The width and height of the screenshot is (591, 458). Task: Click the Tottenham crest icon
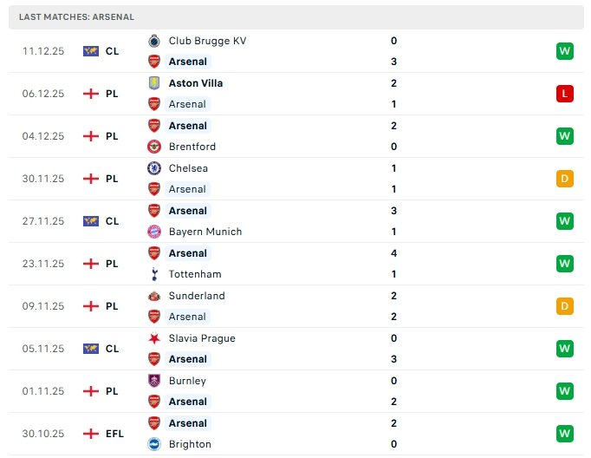154,274
